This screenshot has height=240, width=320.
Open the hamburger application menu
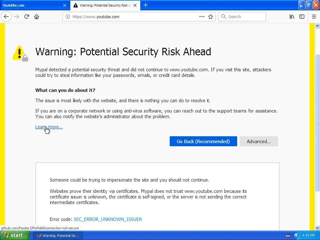(314, 17)
